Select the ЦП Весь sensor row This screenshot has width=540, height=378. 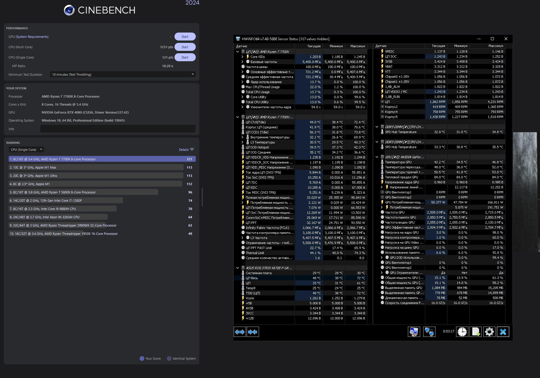300,278
